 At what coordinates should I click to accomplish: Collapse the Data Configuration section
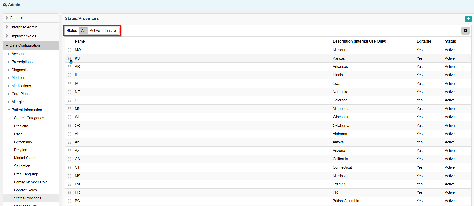[25, 45]
